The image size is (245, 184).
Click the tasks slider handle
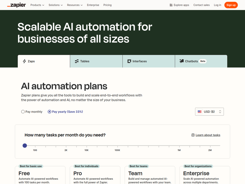click(25, 145)
